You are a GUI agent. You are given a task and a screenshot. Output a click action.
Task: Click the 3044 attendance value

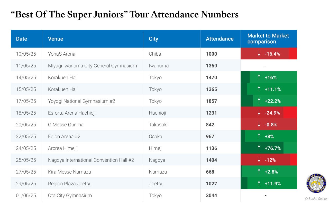tap(211, 195)
